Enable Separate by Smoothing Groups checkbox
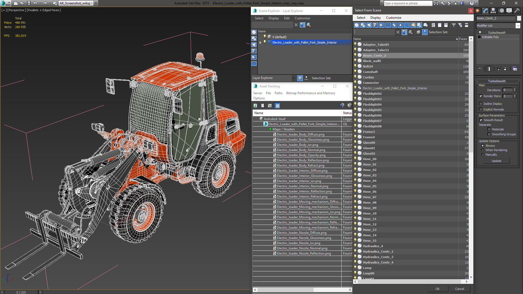The width and height of the screenshot is (523, 294). (x=489, y=134)
